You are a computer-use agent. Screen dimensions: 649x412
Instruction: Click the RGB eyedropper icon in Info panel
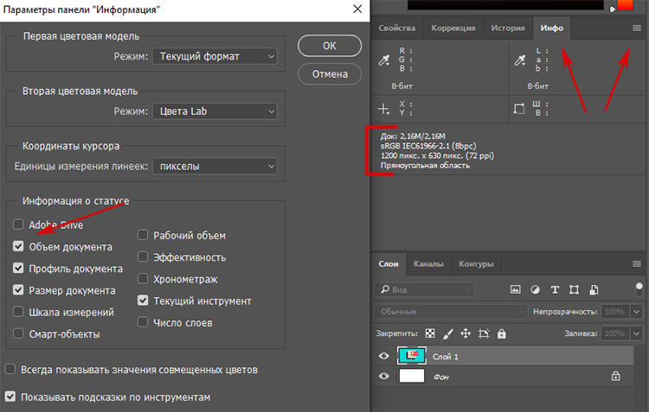click(384, 60)
